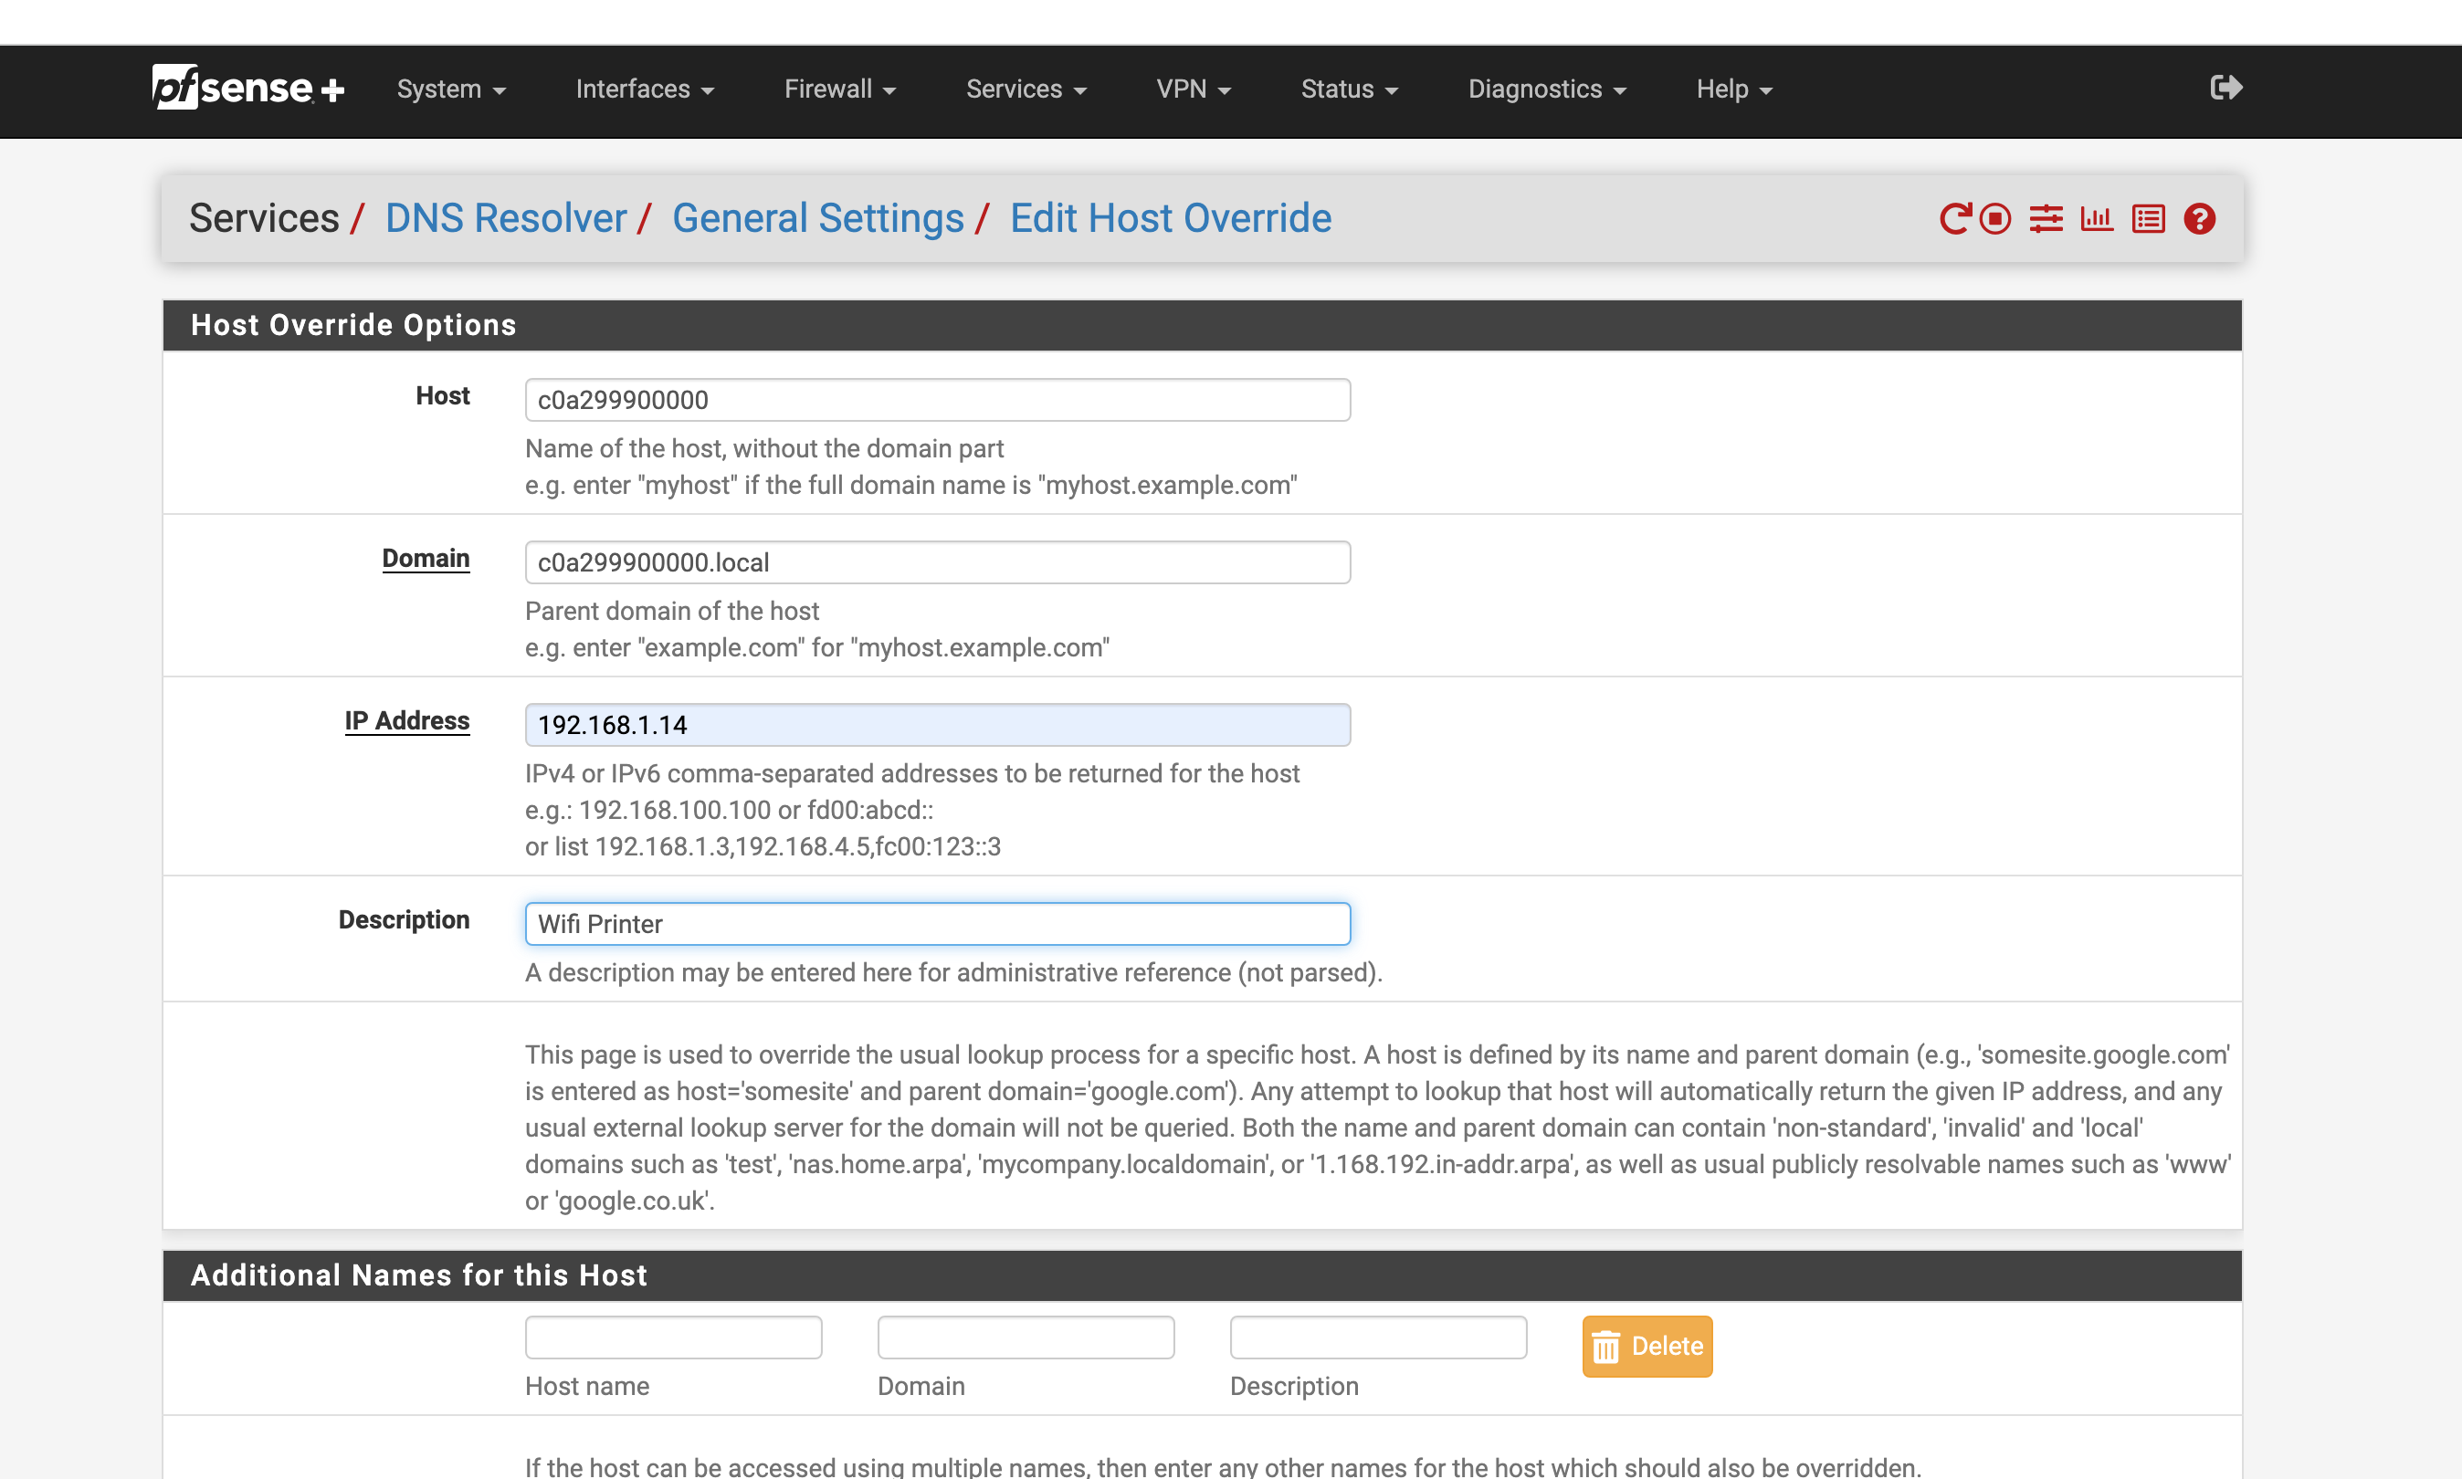
Task: Expand the Firewall dropdown menu
Action: 839,89
